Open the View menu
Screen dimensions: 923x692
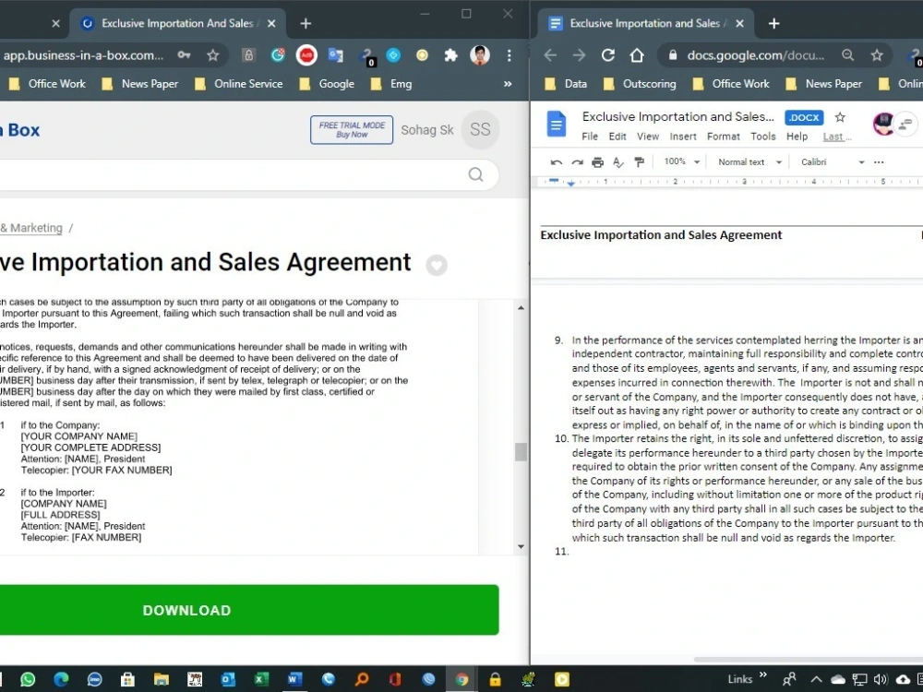click(x=648, y=137)
